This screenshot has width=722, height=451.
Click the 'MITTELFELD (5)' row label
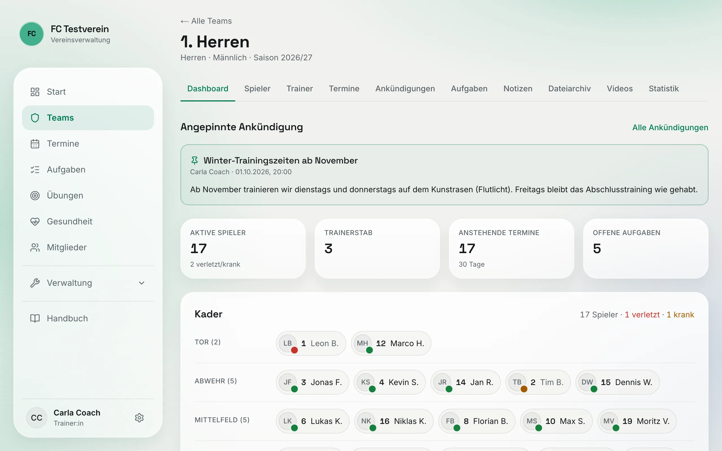tap(222, 420)
